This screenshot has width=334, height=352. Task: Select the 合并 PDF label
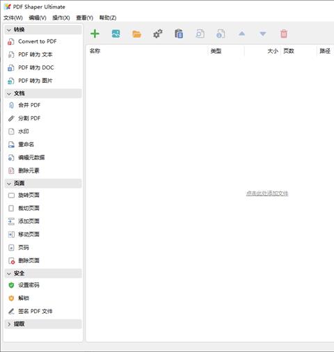pyautogui.click(x=29, y=105)
